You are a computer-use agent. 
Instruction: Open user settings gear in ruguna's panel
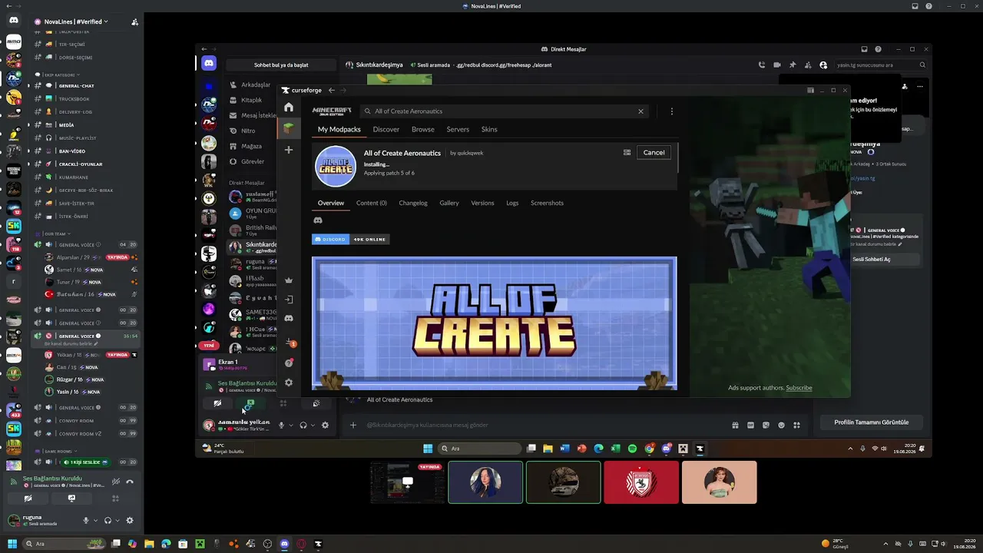tap(130, 520)
